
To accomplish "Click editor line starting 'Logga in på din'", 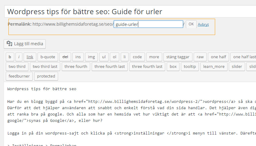I will (132, 133).
